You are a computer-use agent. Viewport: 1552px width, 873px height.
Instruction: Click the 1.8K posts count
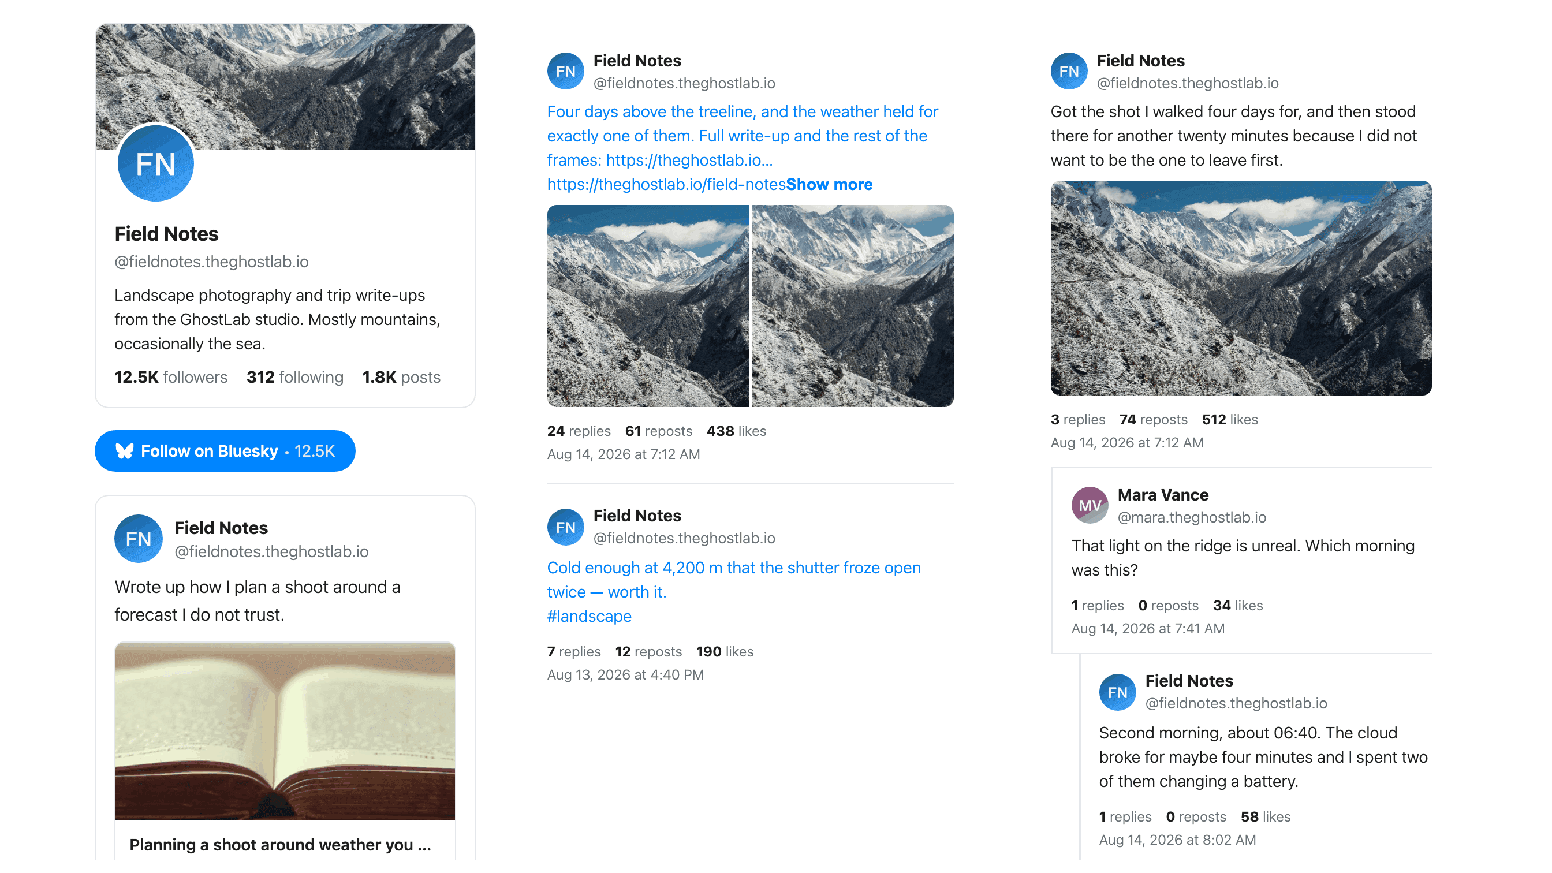[401, 377]
